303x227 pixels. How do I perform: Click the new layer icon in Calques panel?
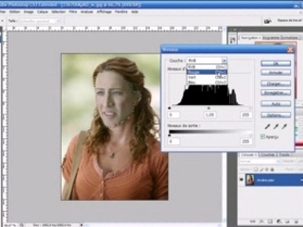pyautogui.click(x=287, y=221)
